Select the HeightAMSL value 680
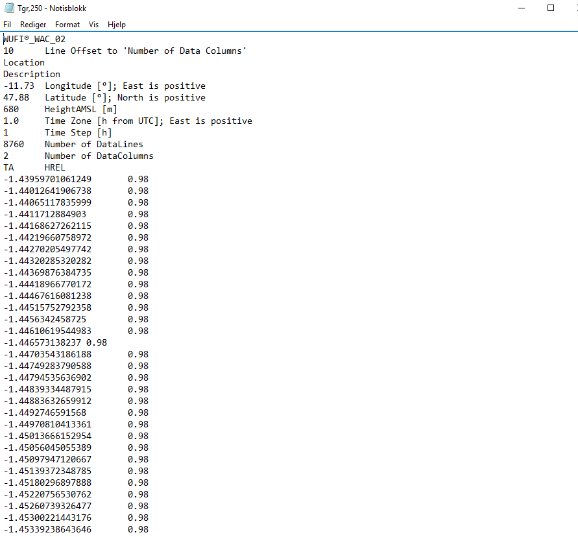 11,109
